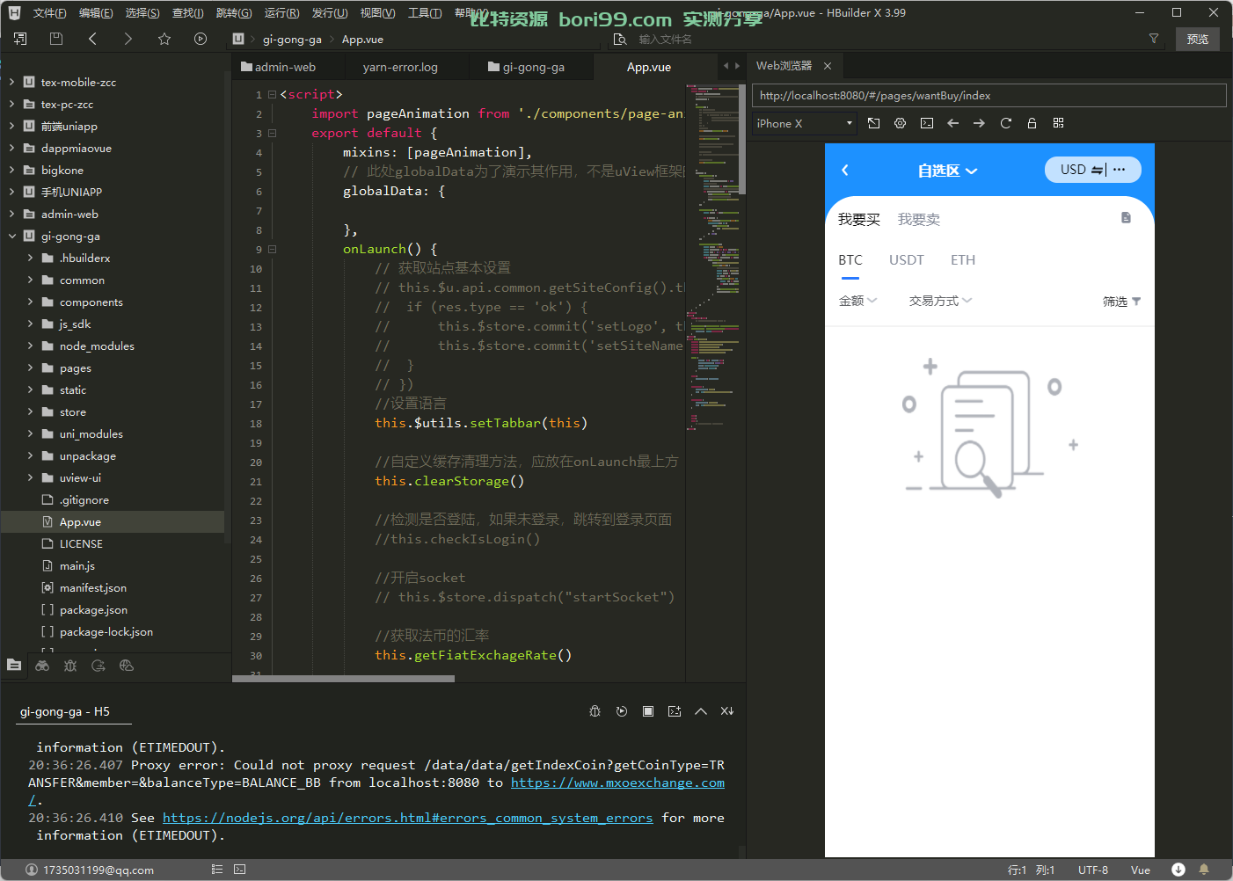Open the browser devtools console icon
This screenshot has height=881, width=1233.
click(927, 123)
